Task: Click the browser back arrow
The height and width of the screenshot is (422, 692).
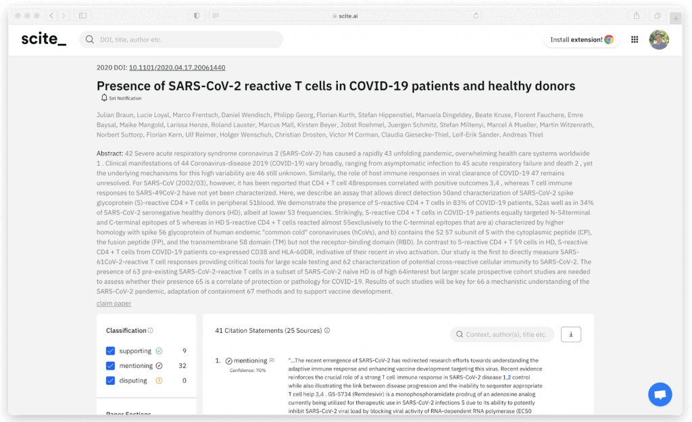Action: click(51, 14)
